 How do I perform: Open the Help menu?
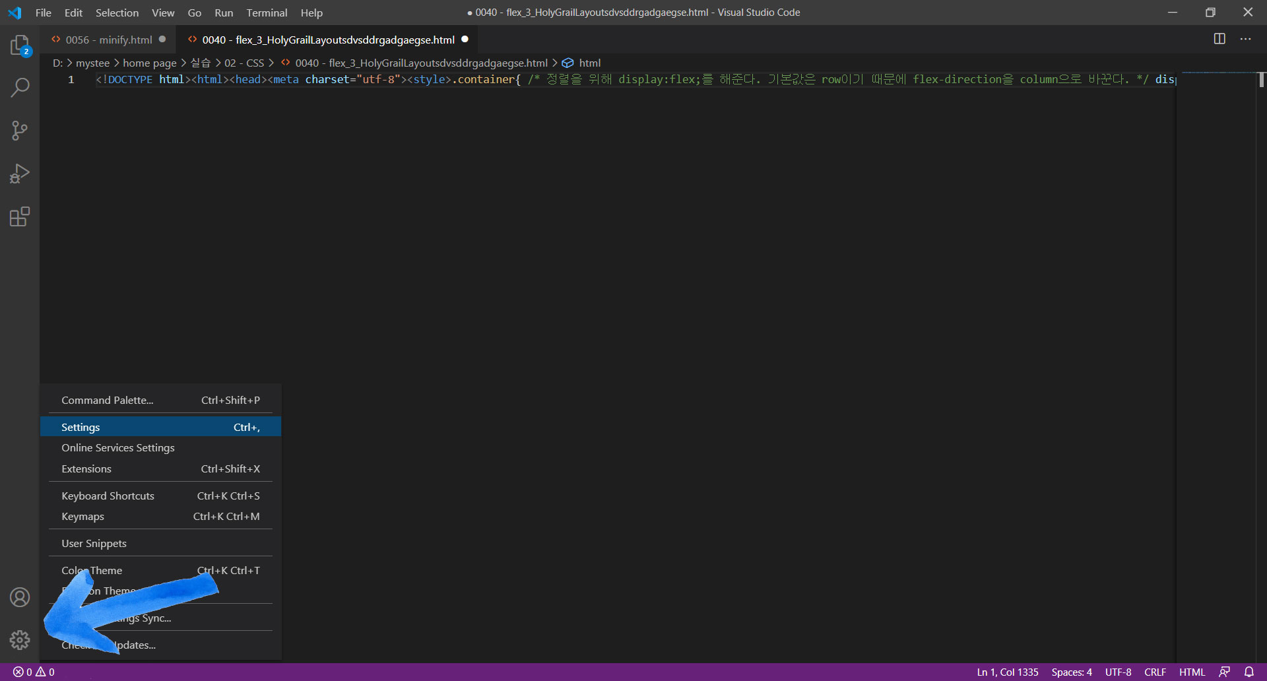point(311,13)
